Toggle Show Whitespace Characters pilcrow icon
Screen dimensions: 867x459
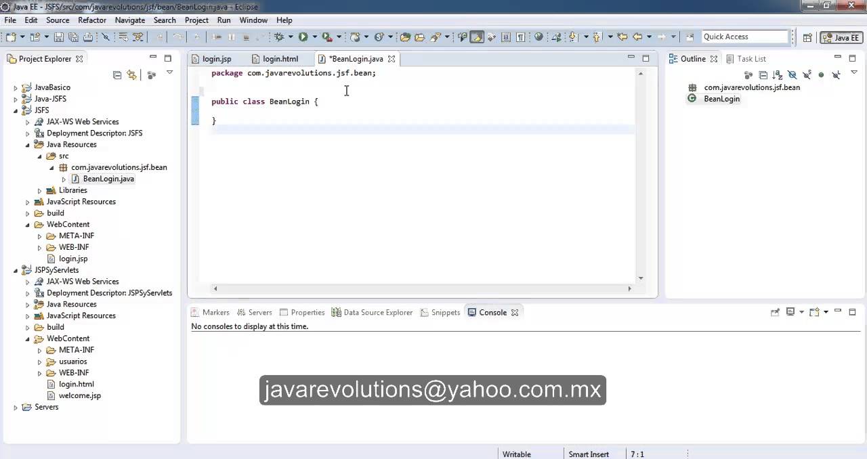pyautogui.click(x=520, y=37)
